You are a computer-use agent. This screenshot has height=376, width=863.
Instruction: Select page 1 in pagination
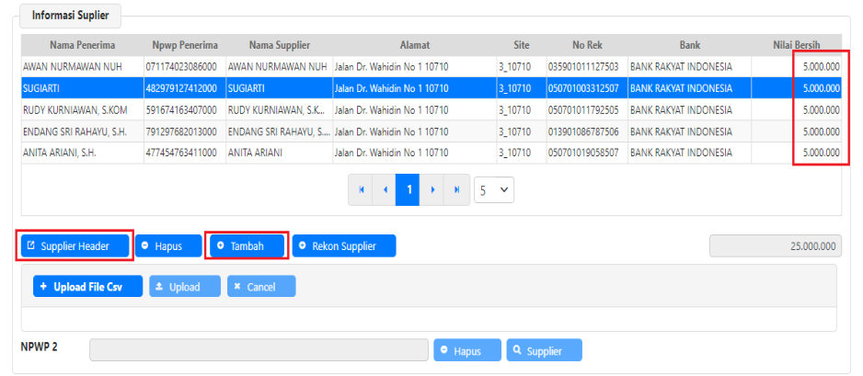[x=408, y=190]
